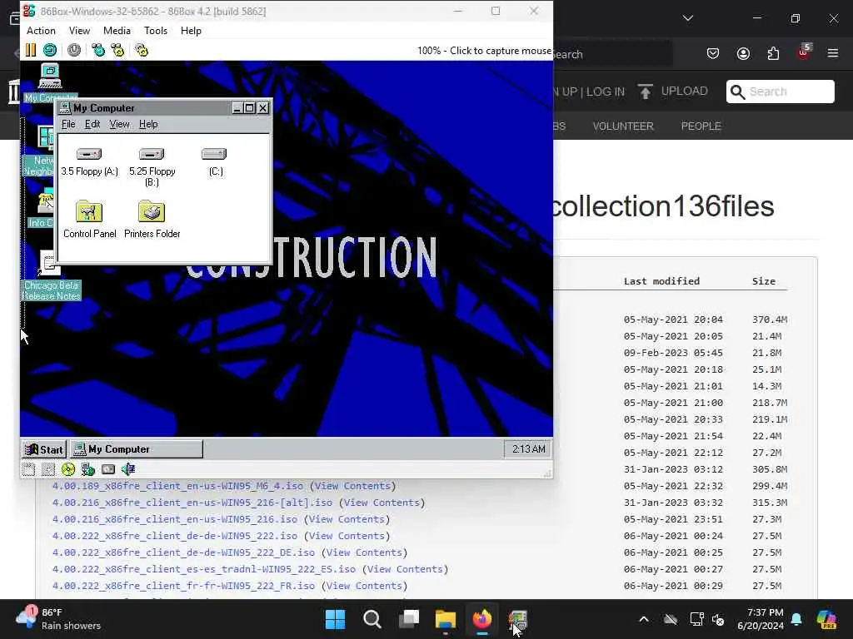The height and width of the screenshot is (639, 853).
Task: Click the CD-ROM status bar icon
Action: pos(68,469)
